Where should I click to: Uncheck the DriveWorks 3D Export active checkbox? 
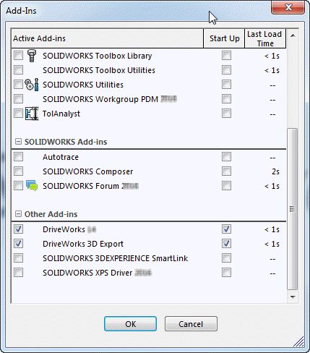click(x=18, y=244)
